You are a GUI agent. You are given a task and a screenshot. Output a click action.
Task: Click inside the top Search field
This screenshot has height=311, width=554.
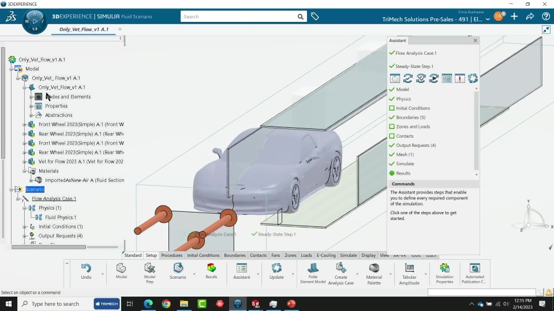click(x=238, y=17)
